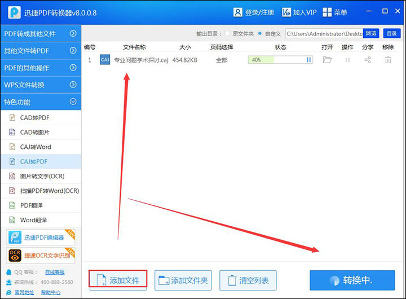The image size is (406, 299).
Task: Pause conversion from the progress bar pause button
Action: click(x=308, y=60)
